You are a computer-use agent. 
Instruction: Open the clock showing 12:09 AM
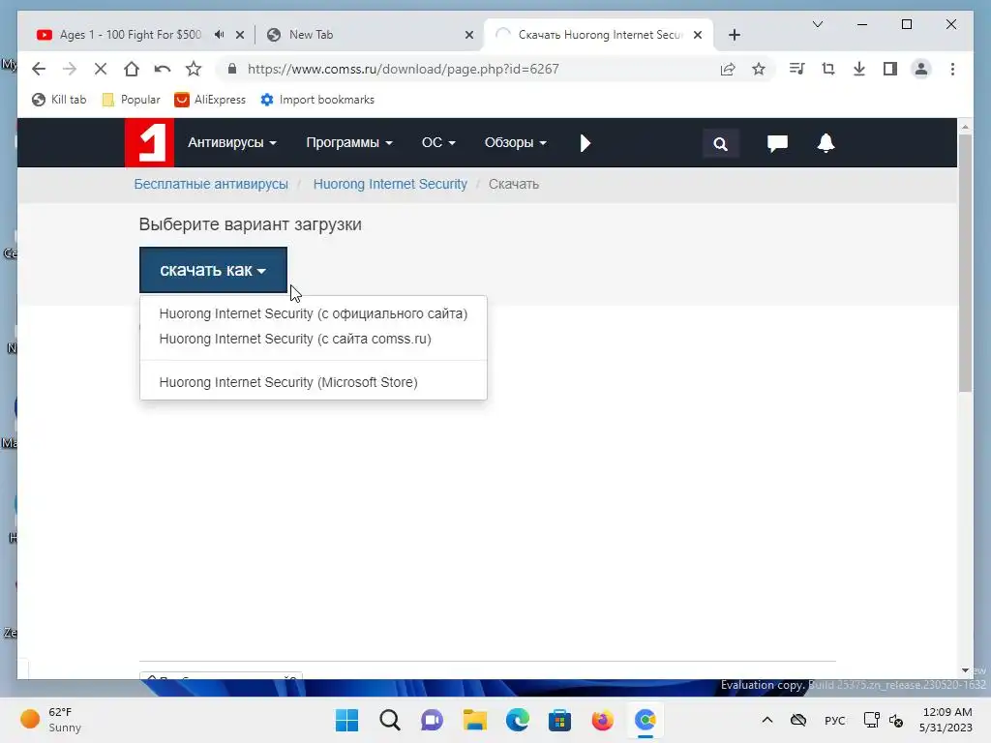(946, 720)
